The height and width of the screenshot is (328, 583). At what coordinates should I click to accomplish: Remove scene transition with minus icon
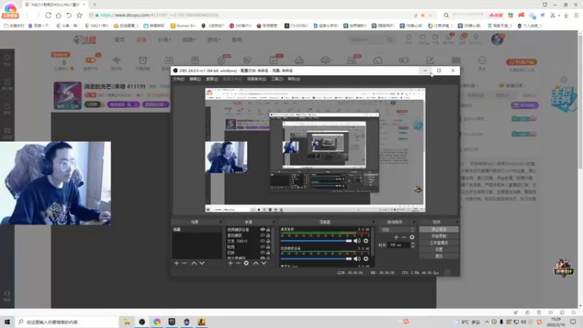tap(404, 238)
